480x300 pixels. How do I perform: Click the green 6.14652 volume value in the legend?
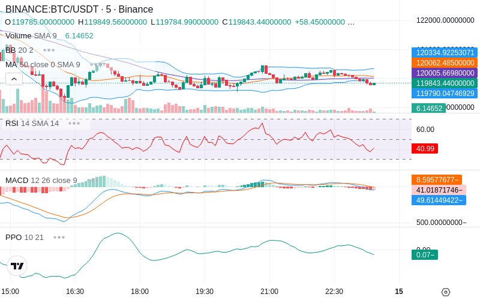[x=79, y=36]
